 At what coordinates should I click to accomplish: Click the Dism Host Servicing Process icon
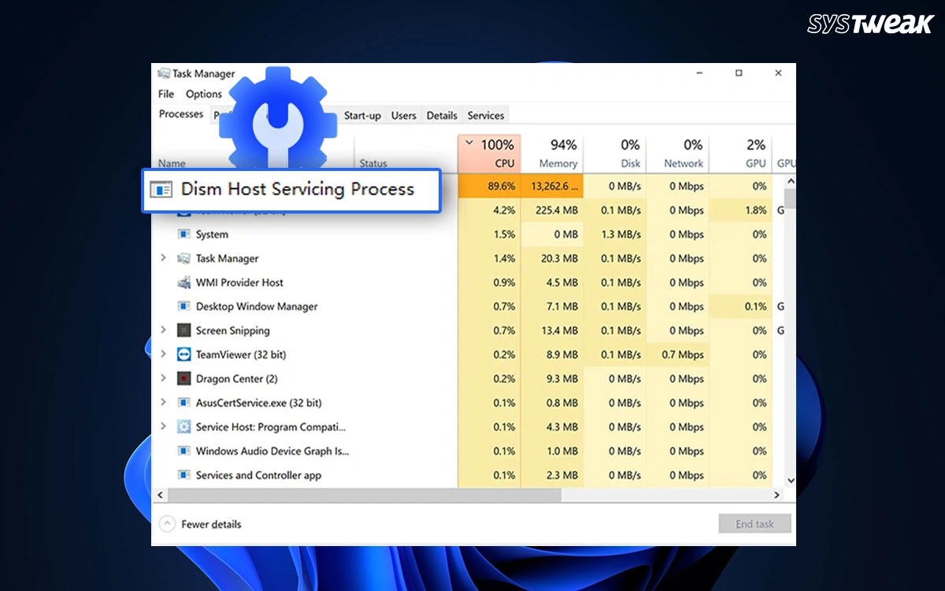(162, 190)
